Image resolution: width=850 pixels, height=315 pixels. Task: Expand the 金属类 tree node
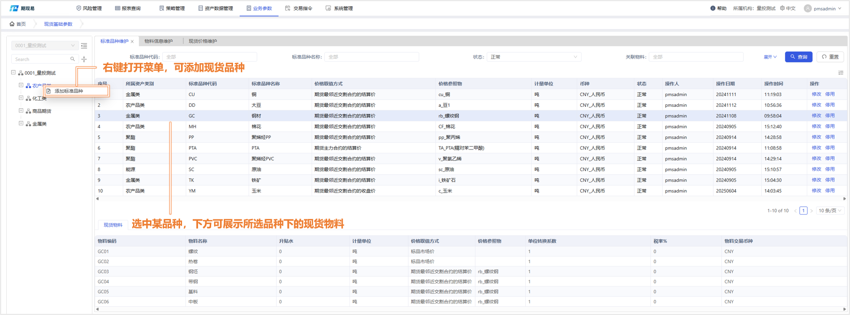coord(21,124)
